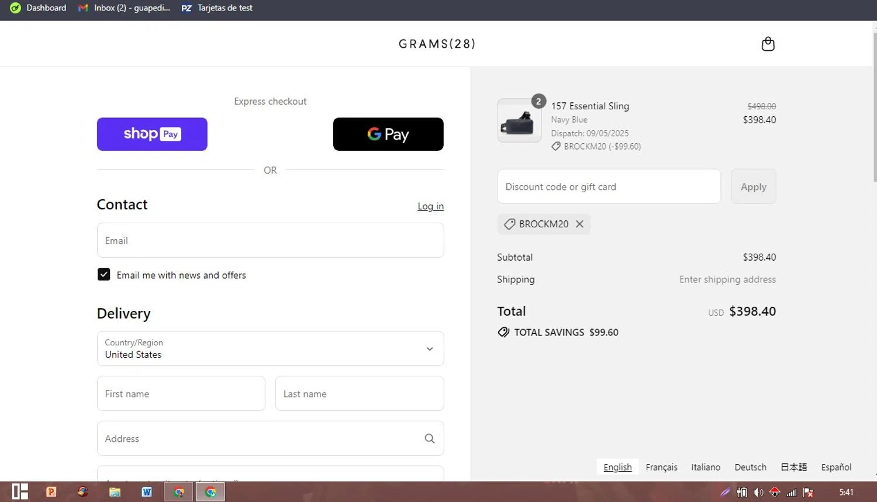
Task: Click the $398.40 total amount
Action: tap(752, 311)
